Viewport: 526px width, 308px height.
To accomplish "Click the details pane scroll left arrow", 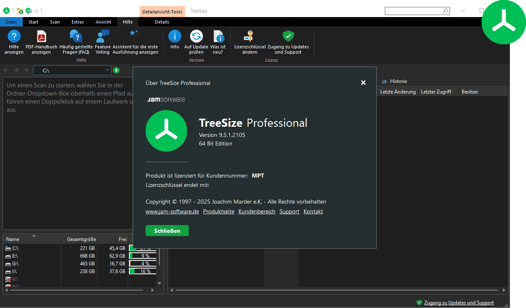I will pyautogui.click(x=172, y=290).
